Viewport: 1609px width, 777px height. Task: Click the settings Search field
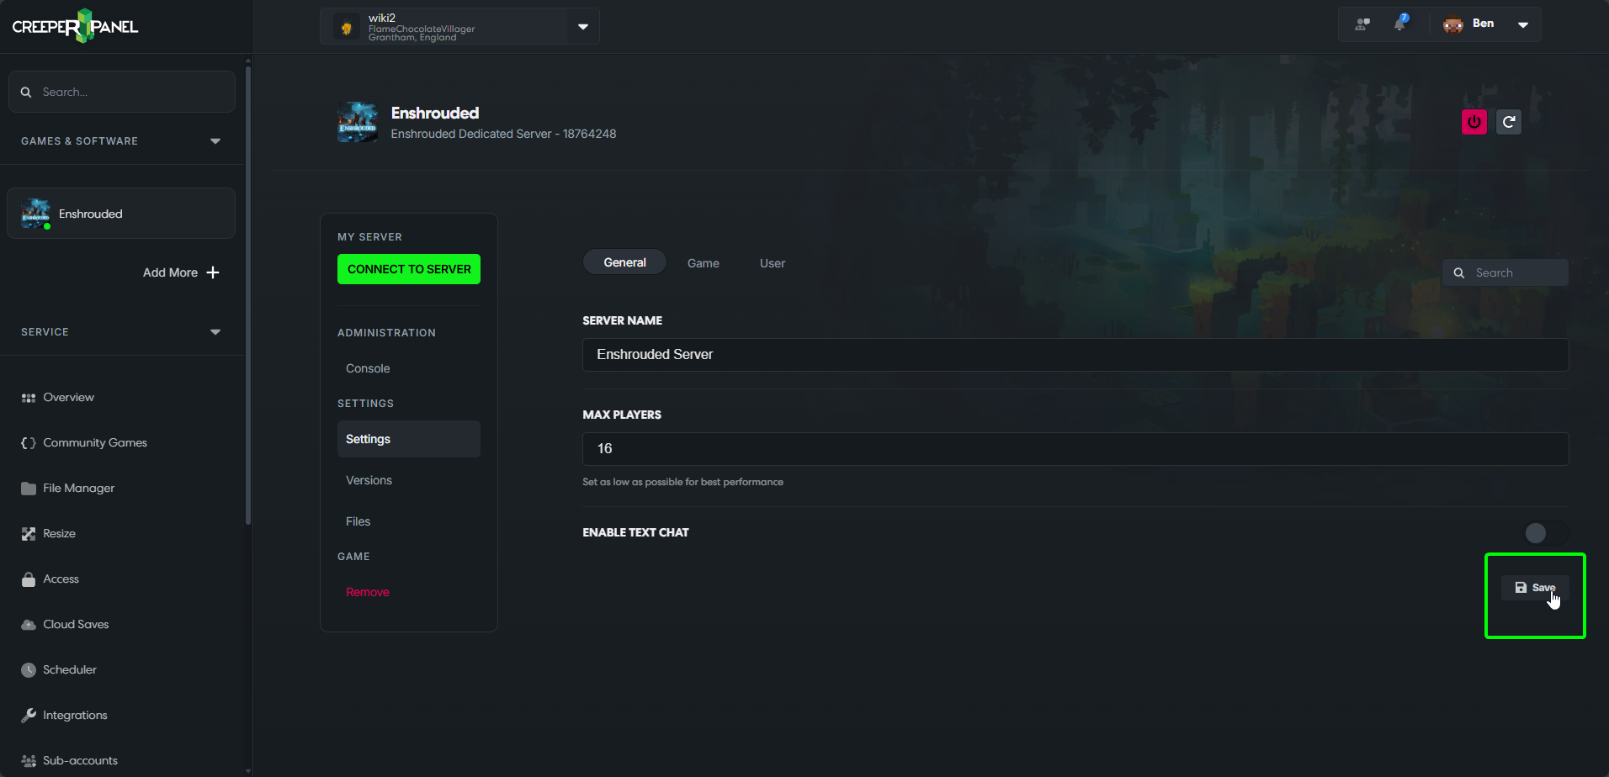[x=1505, y=273]
